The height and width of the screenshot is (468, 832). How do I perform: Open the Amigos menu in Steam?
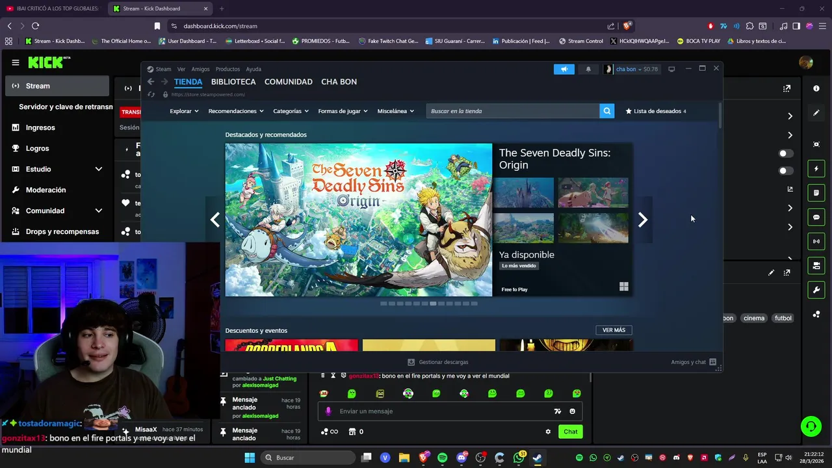click(x=200, y=69)
